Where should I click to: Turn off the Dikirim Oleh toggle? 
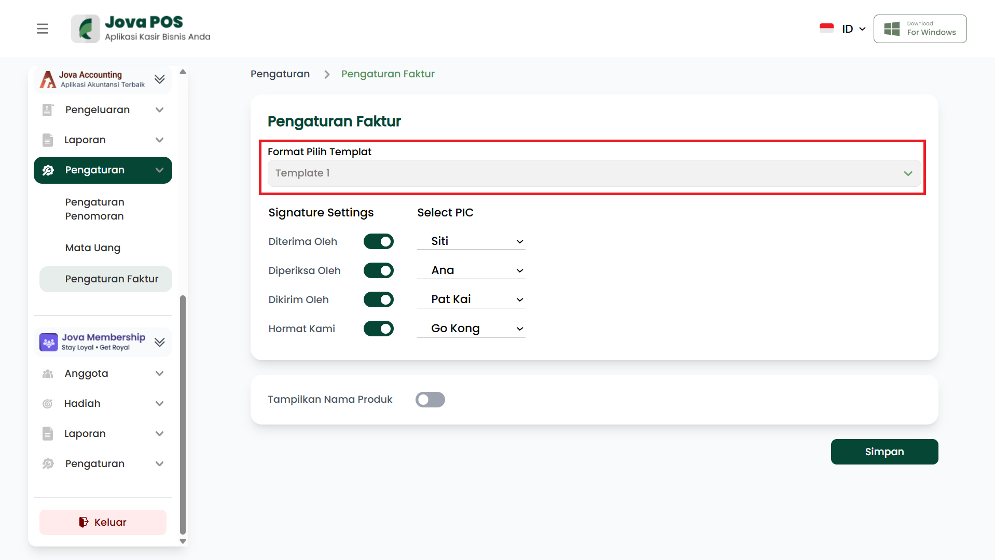click(378, 299)
